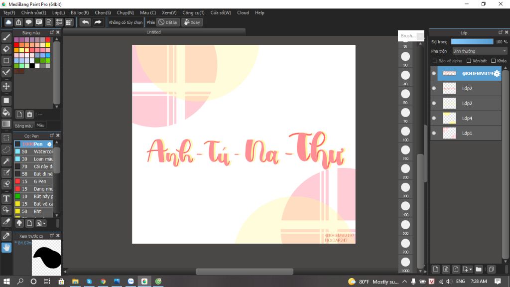
Task: Adjust the Độ trong opacity slider
Action: click(472, 42)
